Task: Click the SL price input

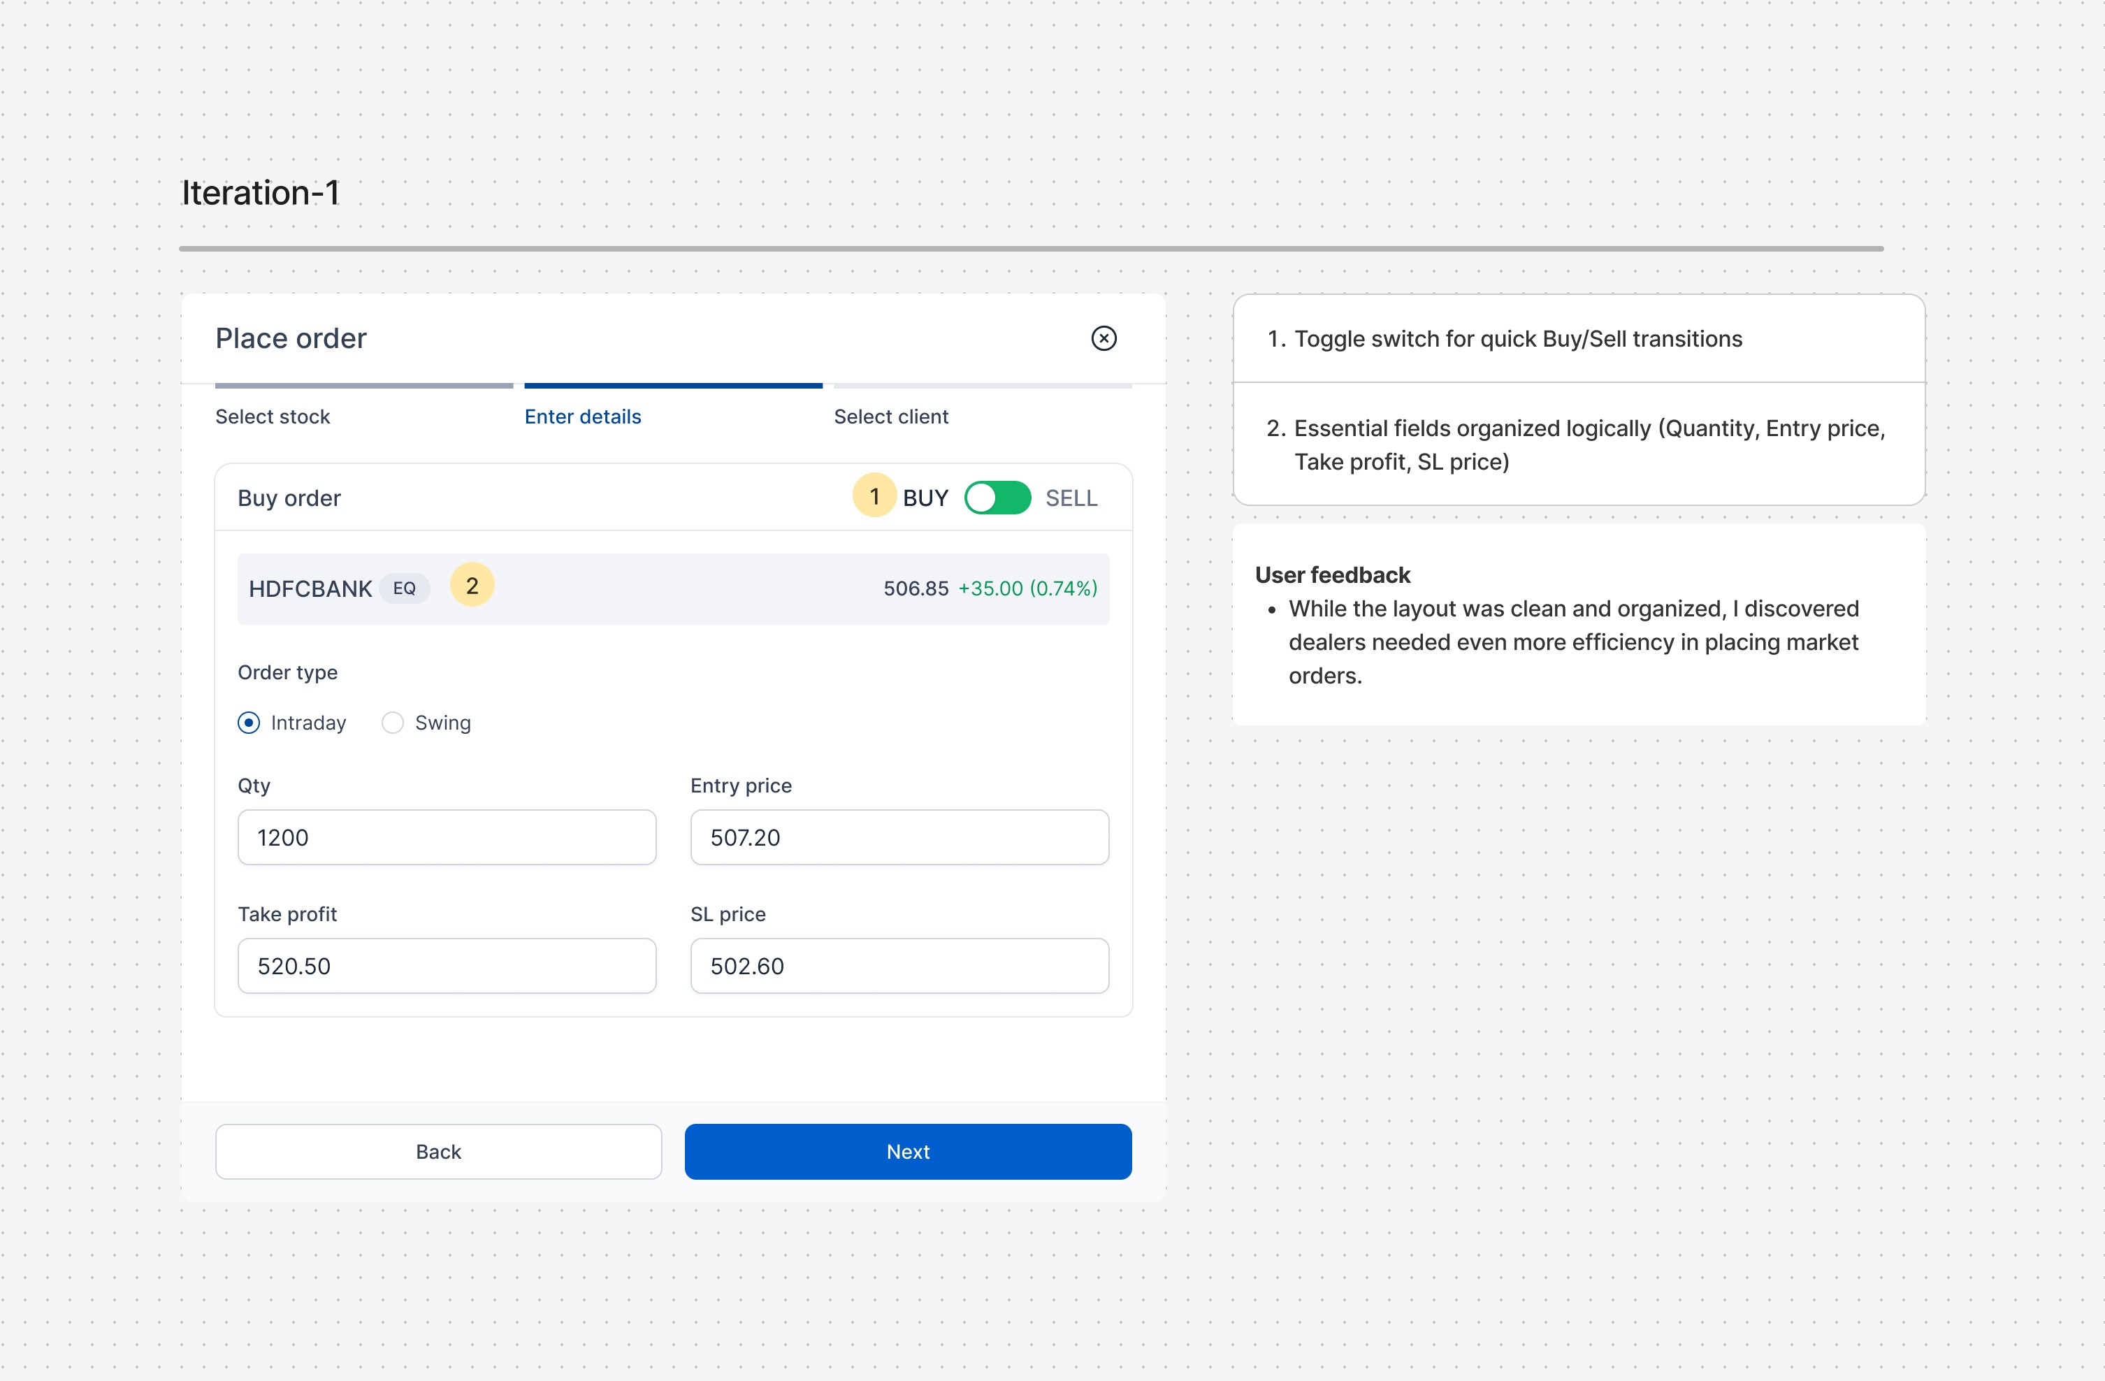Action: 899,965
